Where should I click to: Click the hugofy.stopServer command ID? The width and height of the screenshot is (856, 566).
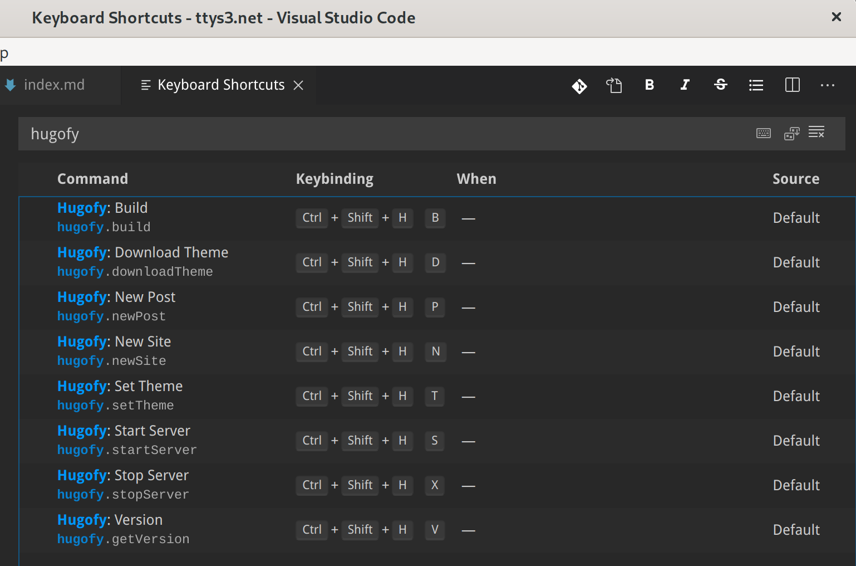click(x=123, y=495)
